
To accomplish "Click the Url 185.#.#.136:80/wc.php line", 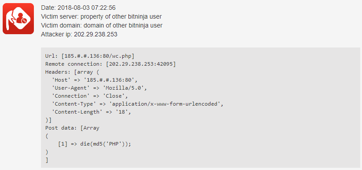I will pos(90,56).
